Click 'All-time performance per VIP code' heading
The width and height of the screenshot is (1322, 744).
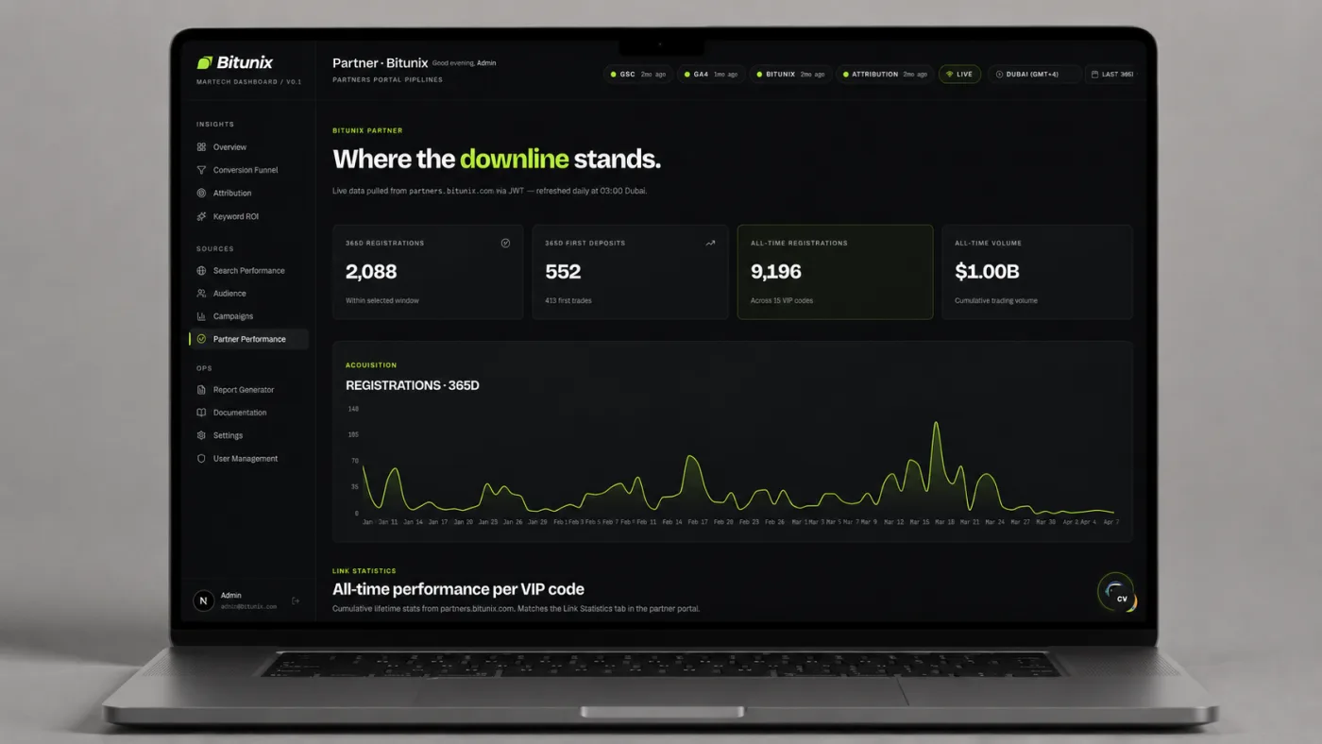pos(458,589)
